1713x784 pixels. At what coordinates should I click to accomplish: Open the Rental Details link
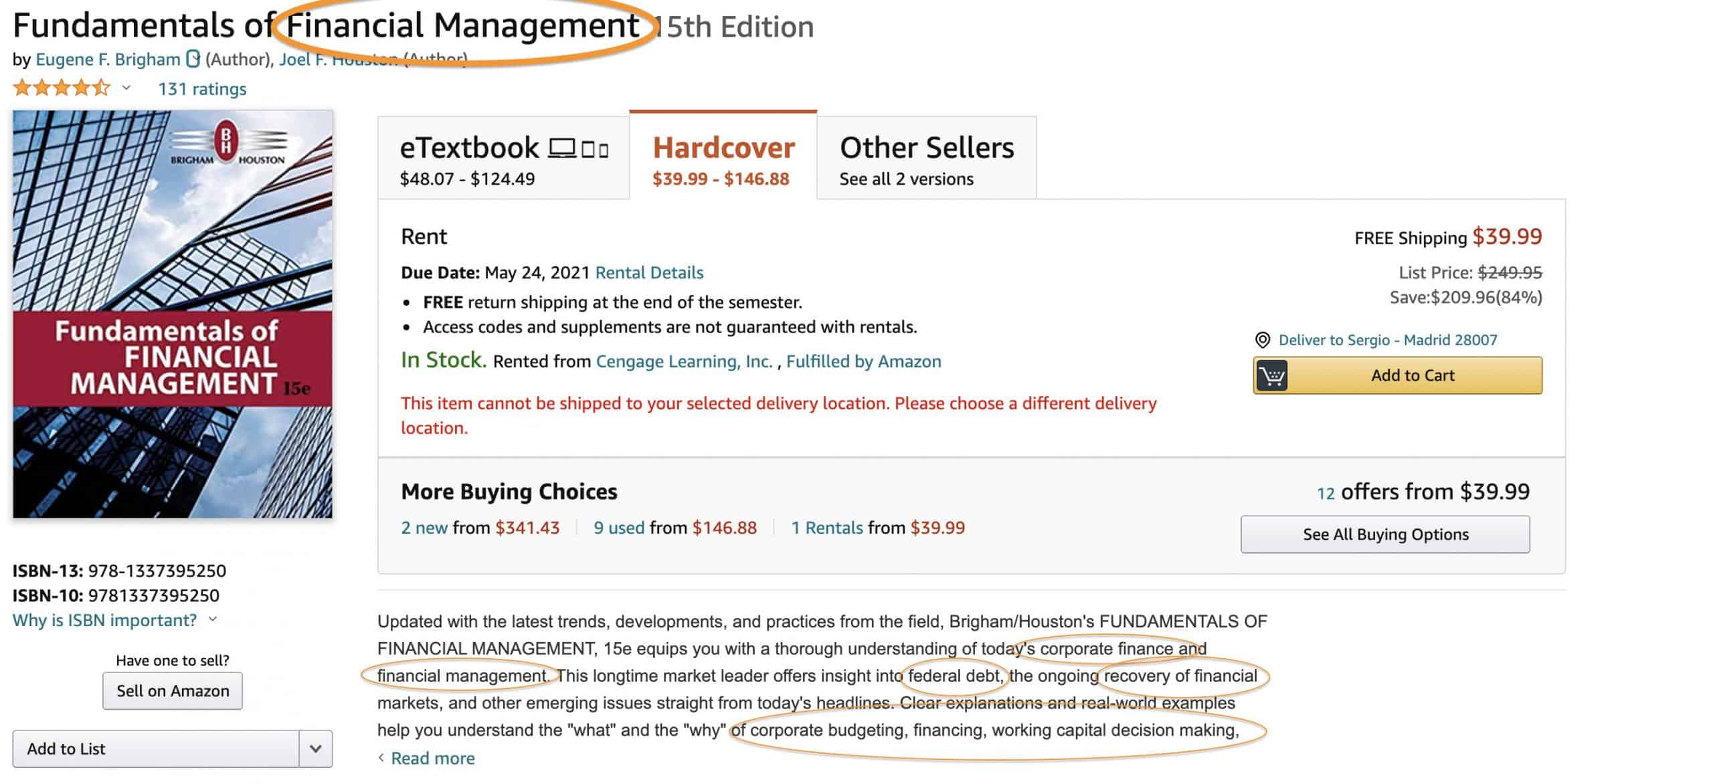[x=648, y=272]
